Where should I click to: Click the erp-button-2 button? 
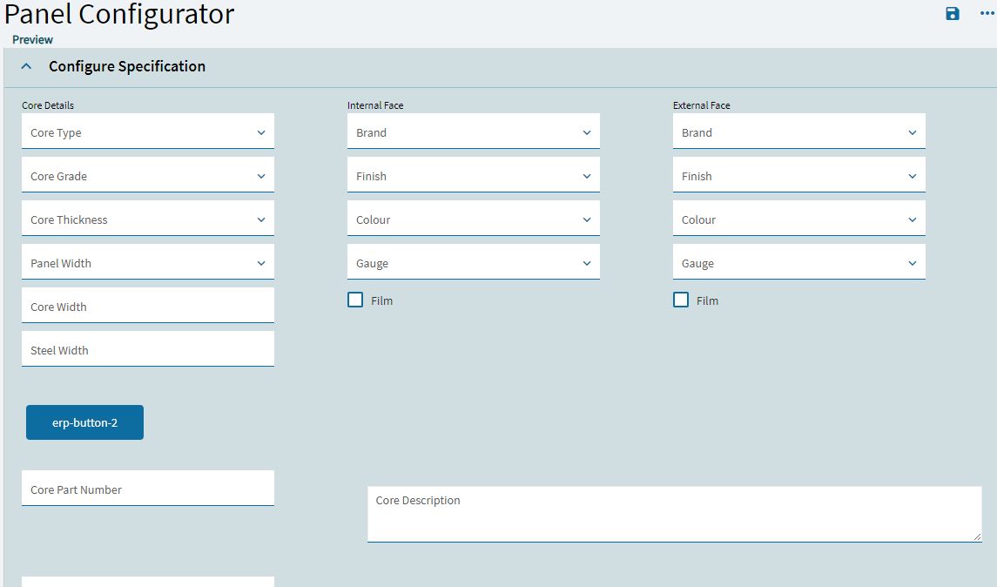pyautogui.click(x=84, y=422)
